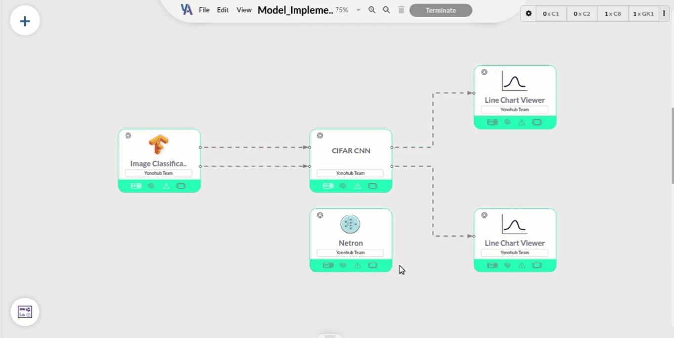
Task: Open the View menu
Action: [x=244, y=10]
